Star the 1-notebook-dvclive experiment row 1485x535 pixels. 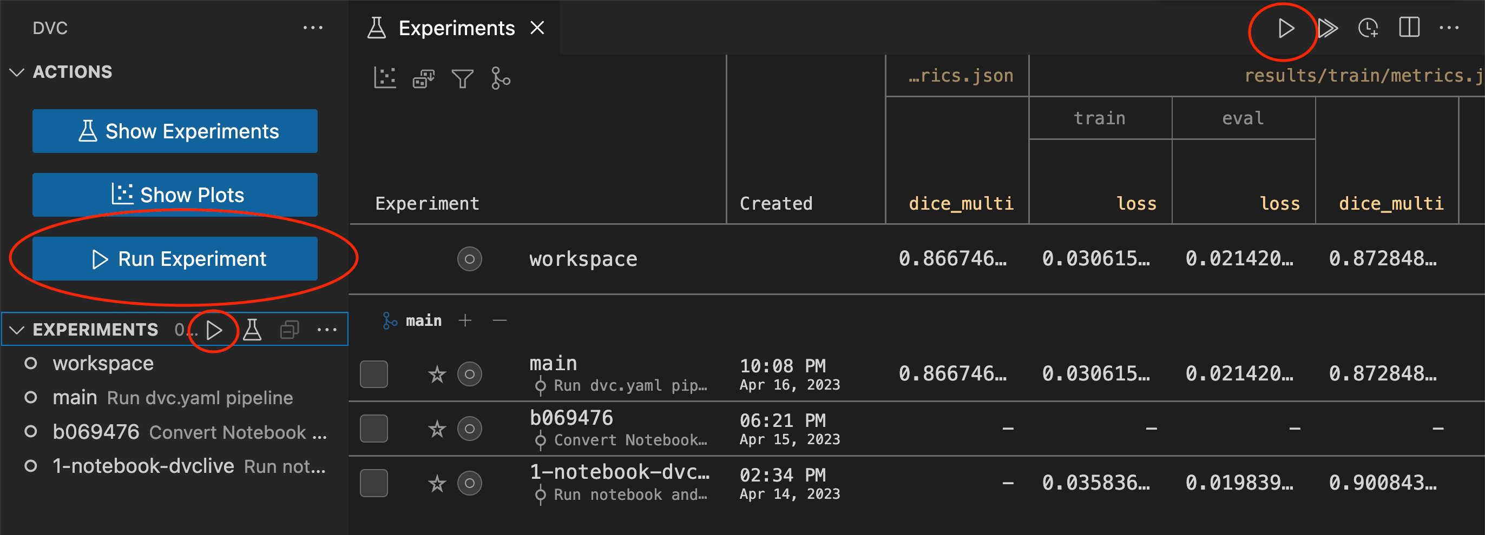coord(437,483)
